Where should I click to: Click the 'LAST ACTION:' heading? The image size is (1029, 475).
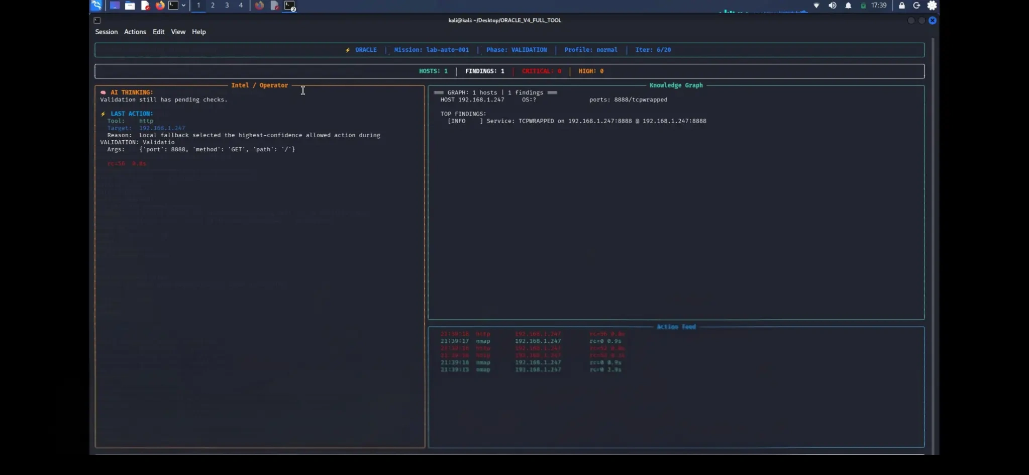132,114
